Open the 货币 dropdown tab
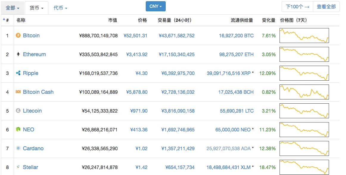 click(x=36, y=8)
